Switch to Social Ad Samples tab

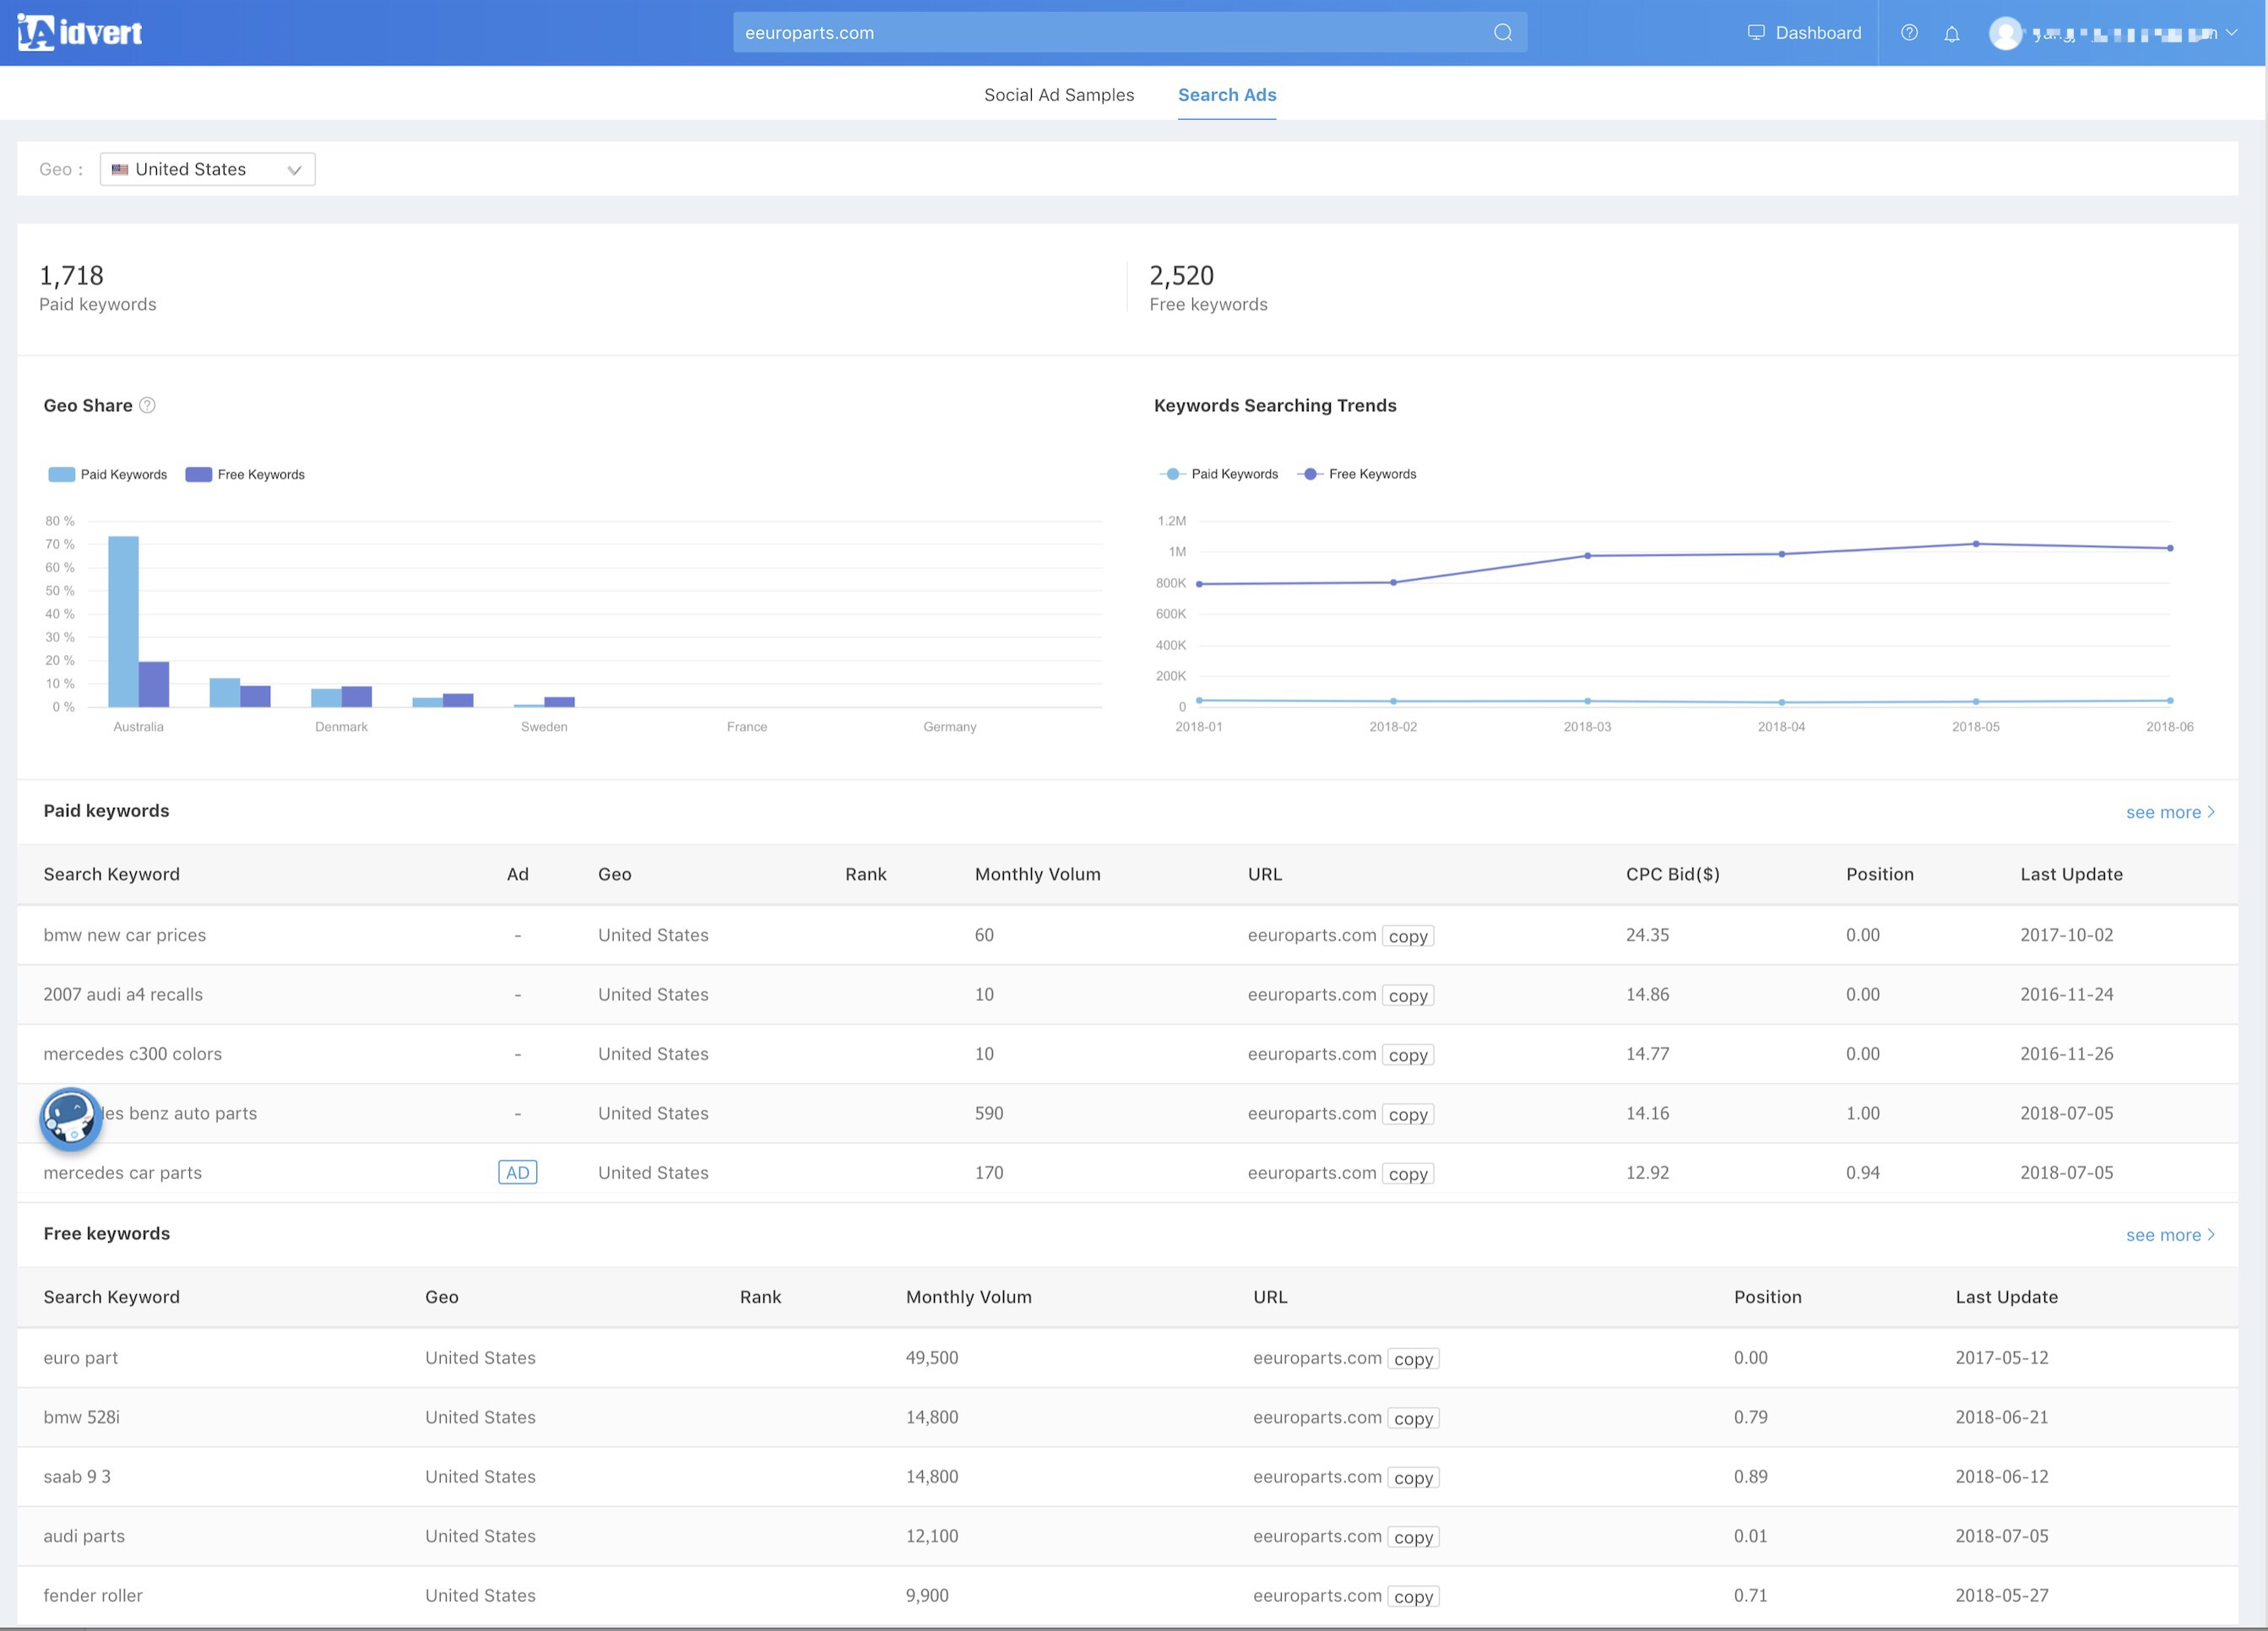pyautogui.click(x=1058, y=95)
